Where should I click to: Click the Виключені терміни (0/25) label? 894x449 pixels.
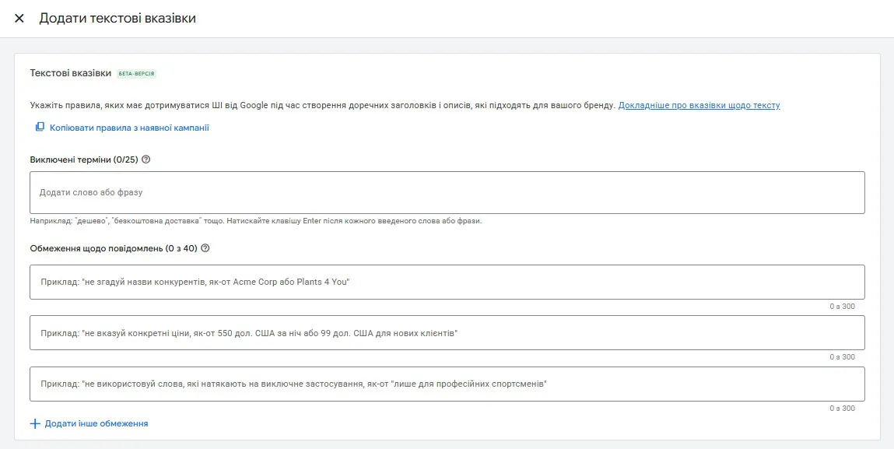(x=84, y=160)
